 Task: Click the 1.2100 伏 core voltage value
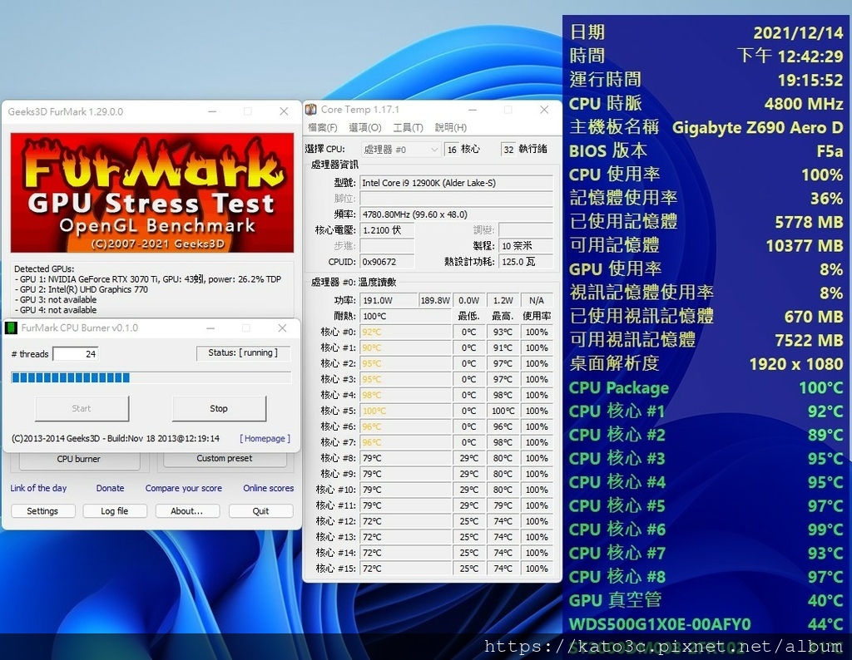pos(387,230)
